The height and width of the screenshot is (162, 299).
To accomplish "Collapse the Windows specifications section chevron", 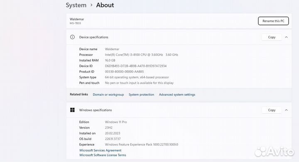I will point(286,110).
